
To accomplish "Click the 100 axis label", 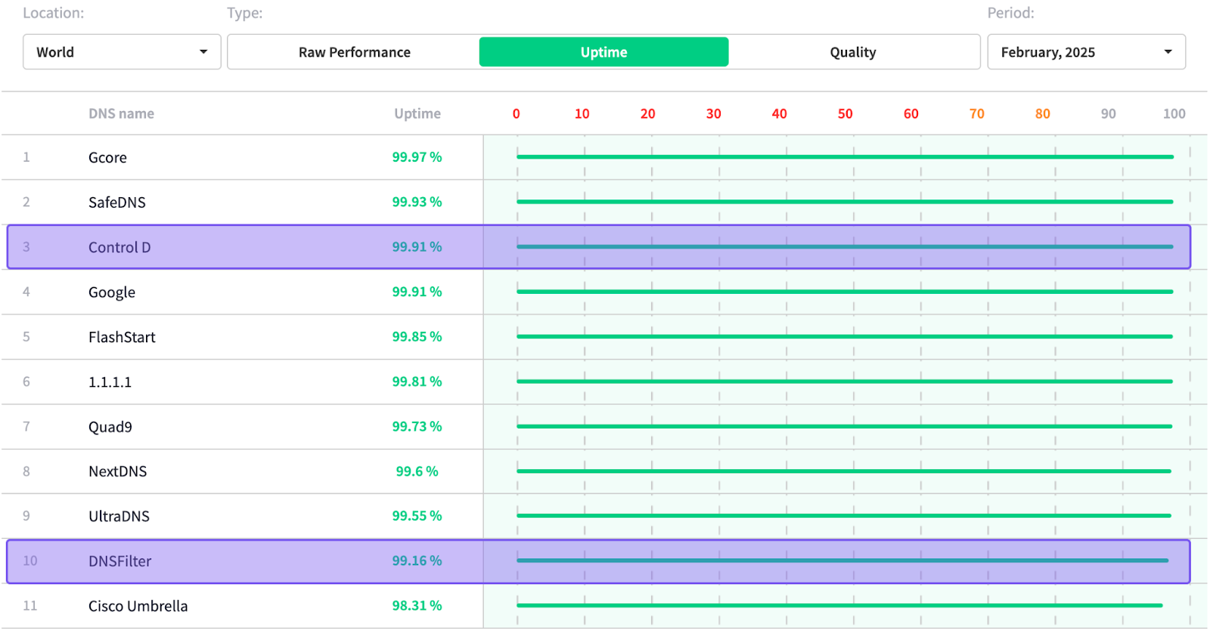I will [x=1174, y=113].
